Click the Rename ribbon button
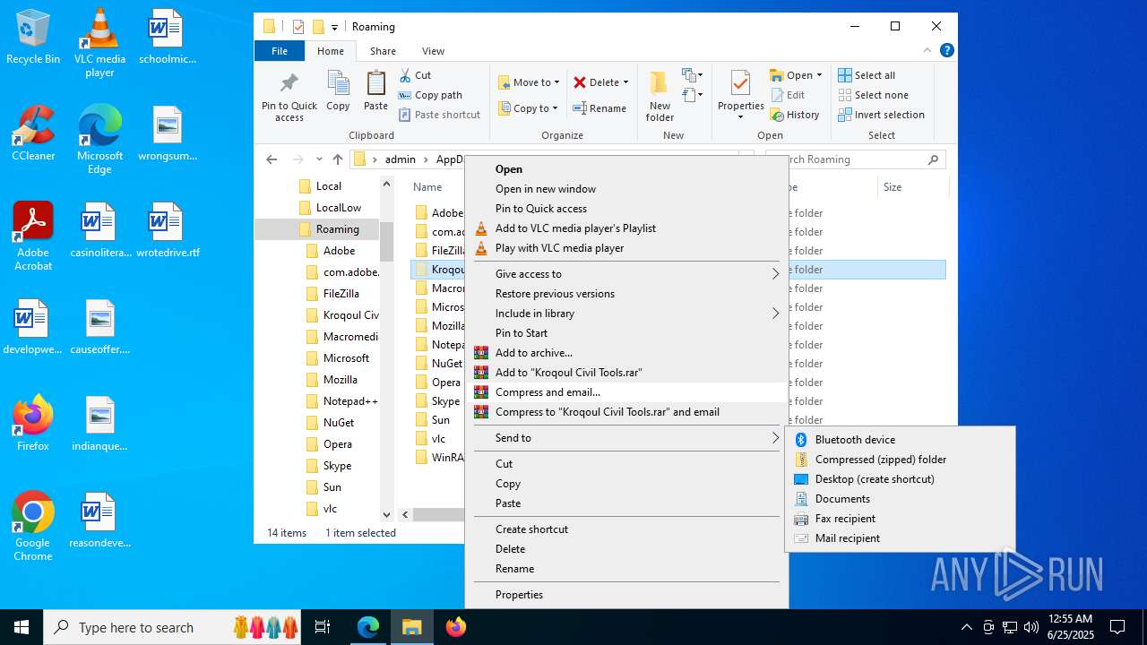Image resolution: width=1147 pixels, height=645 pixels. pyautogui.click(x=599, y=108)
